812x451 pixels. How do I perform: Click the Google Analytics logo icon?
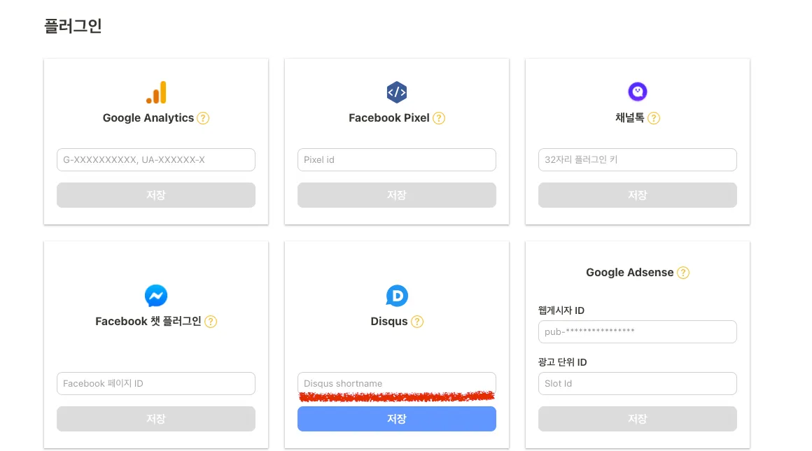[156, 92]
